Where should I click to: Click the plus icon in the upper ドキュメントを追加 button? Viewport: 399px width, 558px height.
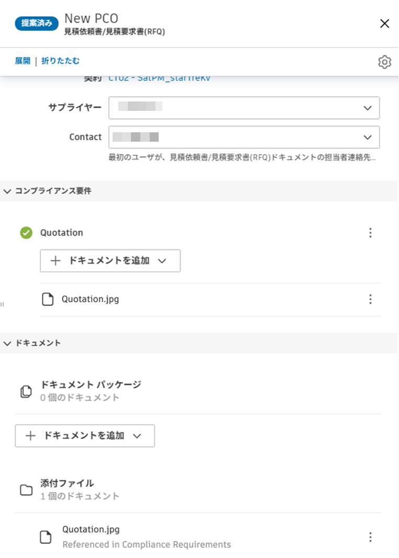pos(56,260)
